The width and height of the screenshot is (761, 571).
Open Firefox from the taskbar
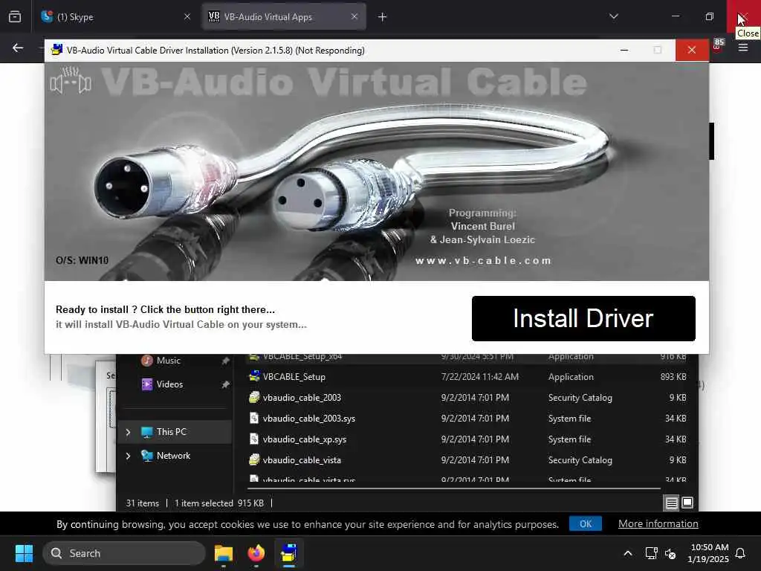point(256,553)
